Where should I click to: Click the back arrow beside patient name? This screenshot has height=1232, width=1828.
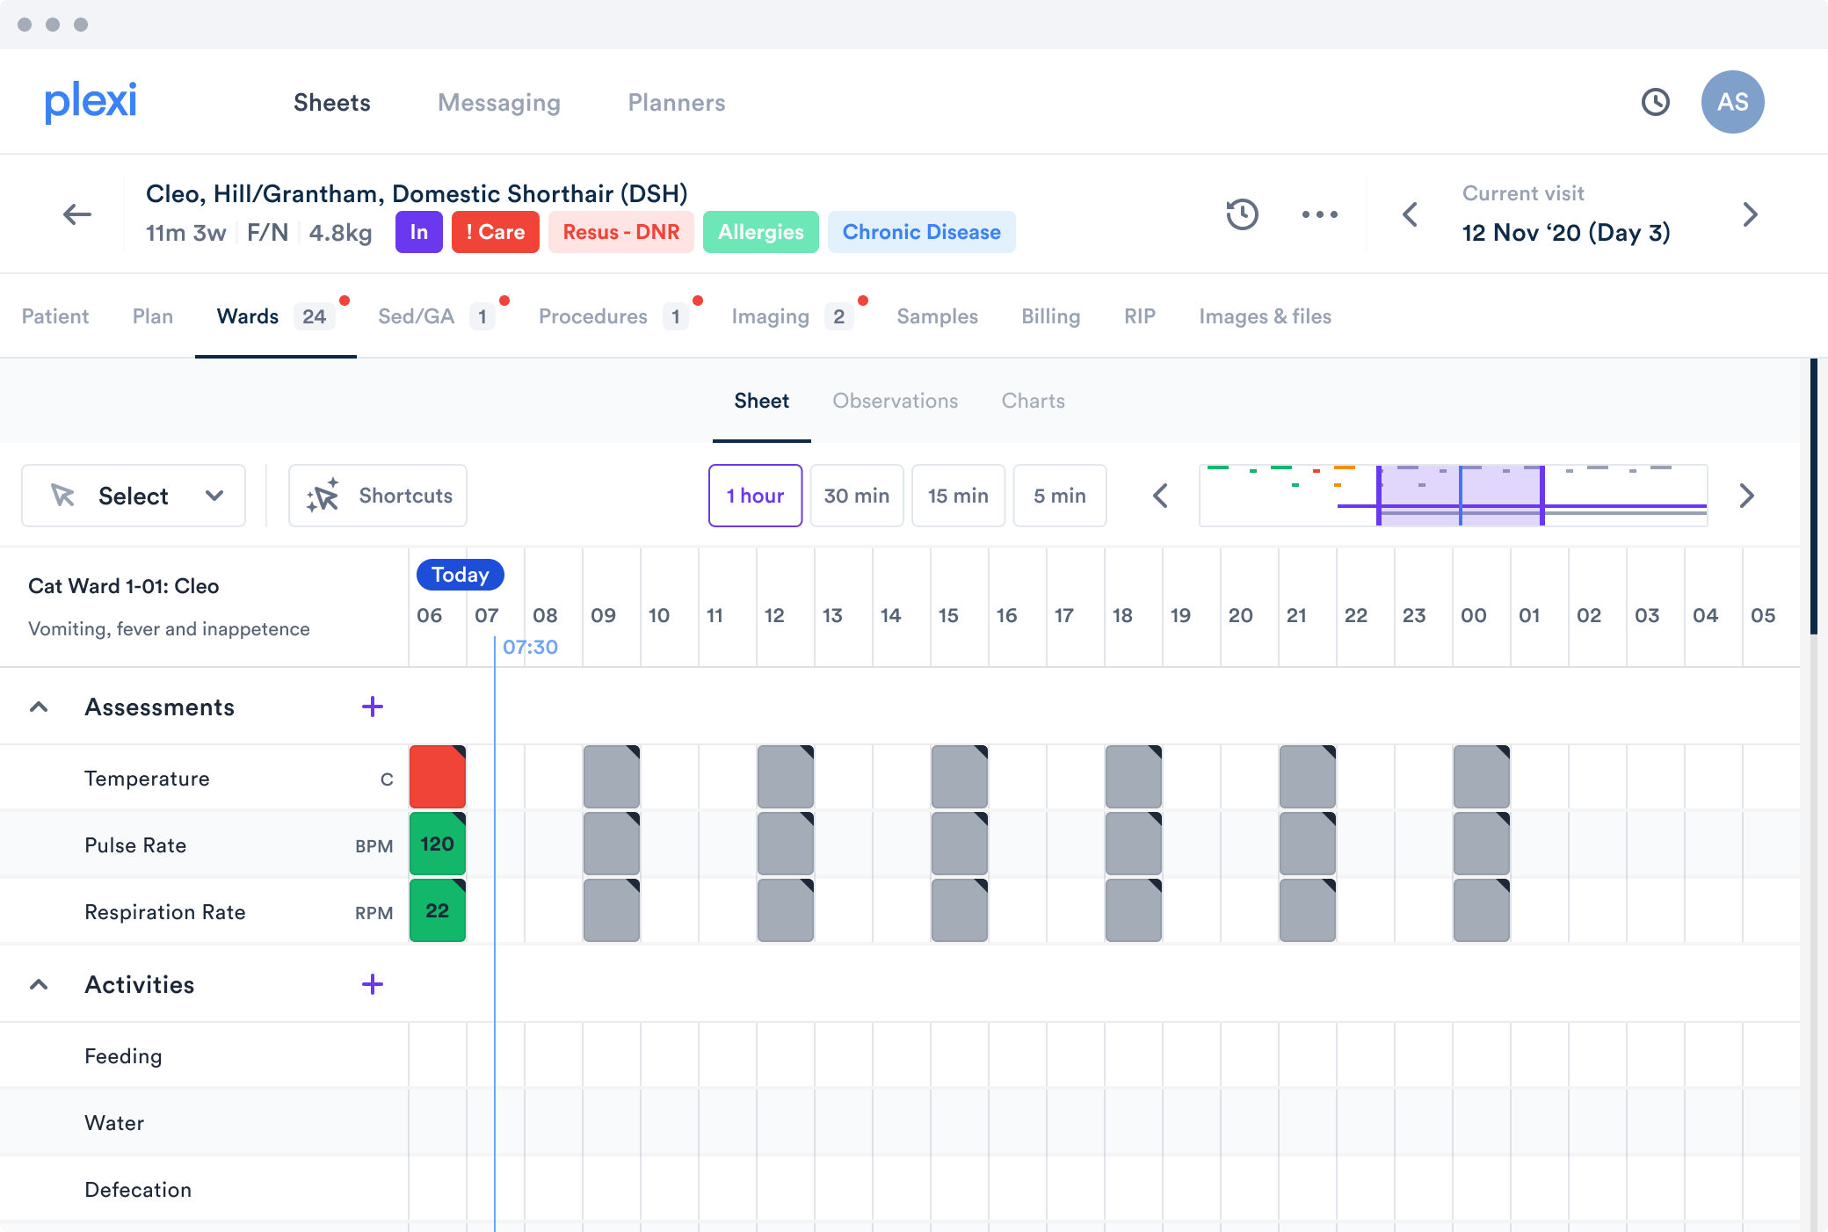[77, 214]
